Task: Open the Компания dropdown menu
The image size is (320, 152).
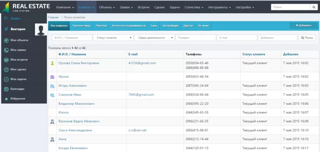Action: pyautogui.click(x=65, y=7)
